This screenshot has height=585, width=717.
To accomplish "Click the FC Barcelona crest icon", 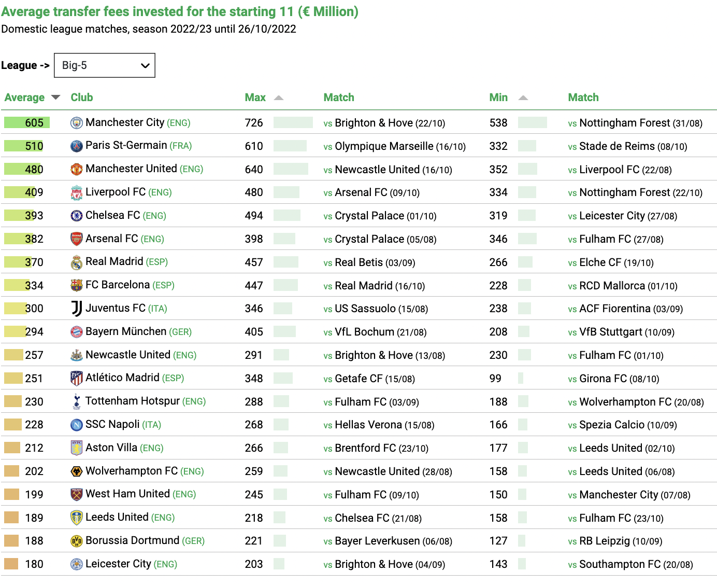I will point(77,285).
